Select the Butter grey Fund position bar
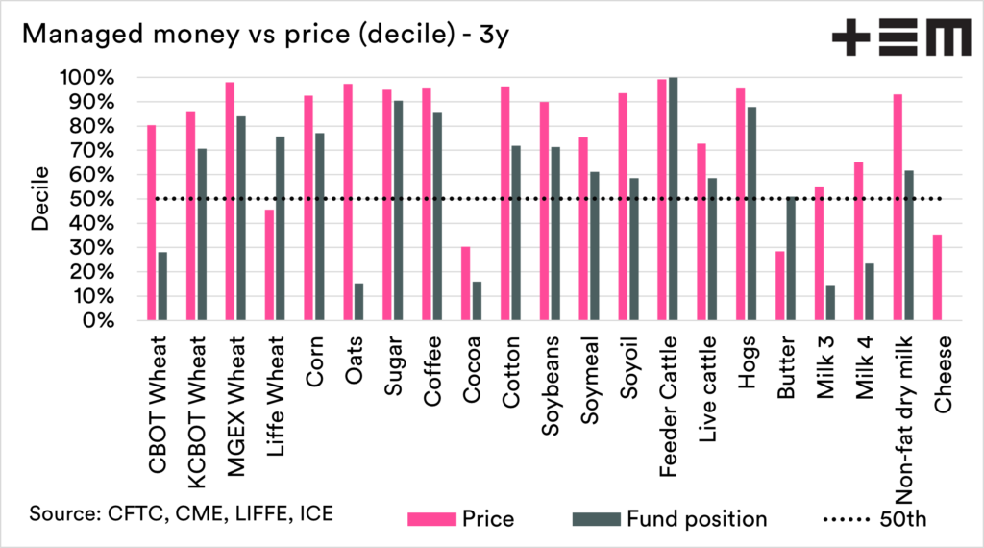984x548 pixels. click(789, 258)
